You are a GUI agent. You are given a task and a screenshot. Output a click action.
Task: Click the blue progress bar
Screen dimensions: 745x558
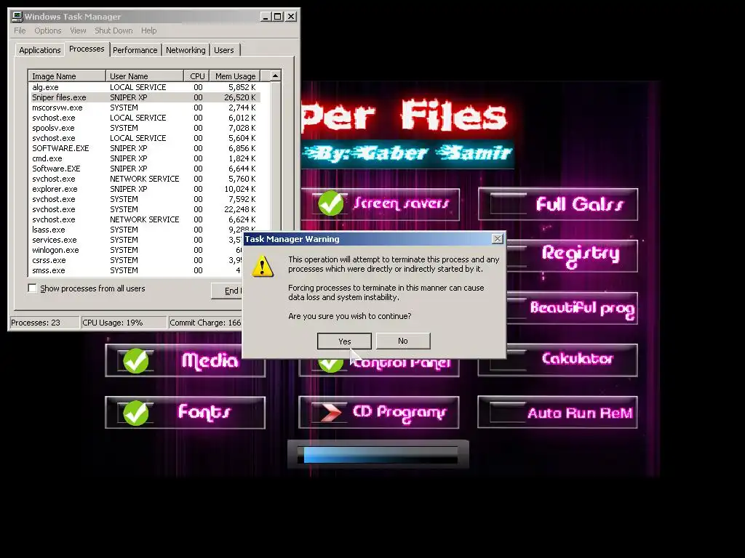378,454
